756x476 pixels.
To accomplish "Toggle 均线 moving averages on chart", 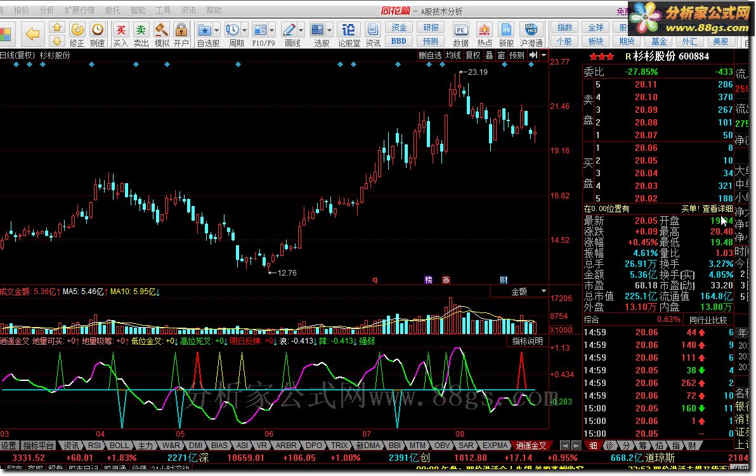I will click(x=453, y=55).
